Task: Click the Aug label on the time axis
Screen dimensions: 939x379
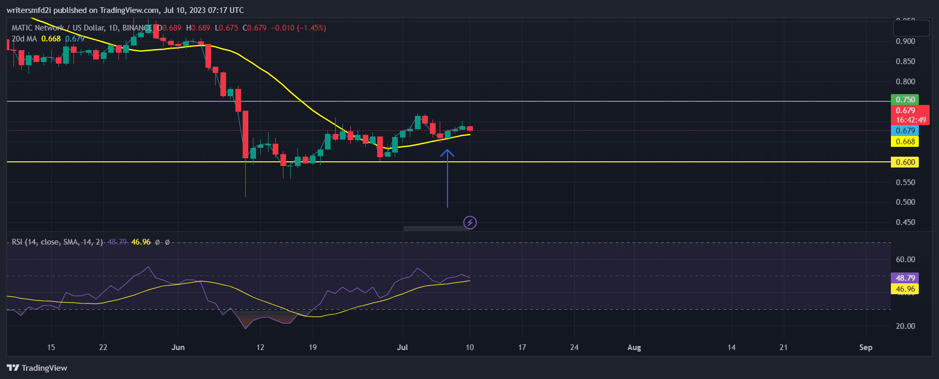Action: (634, 347)
